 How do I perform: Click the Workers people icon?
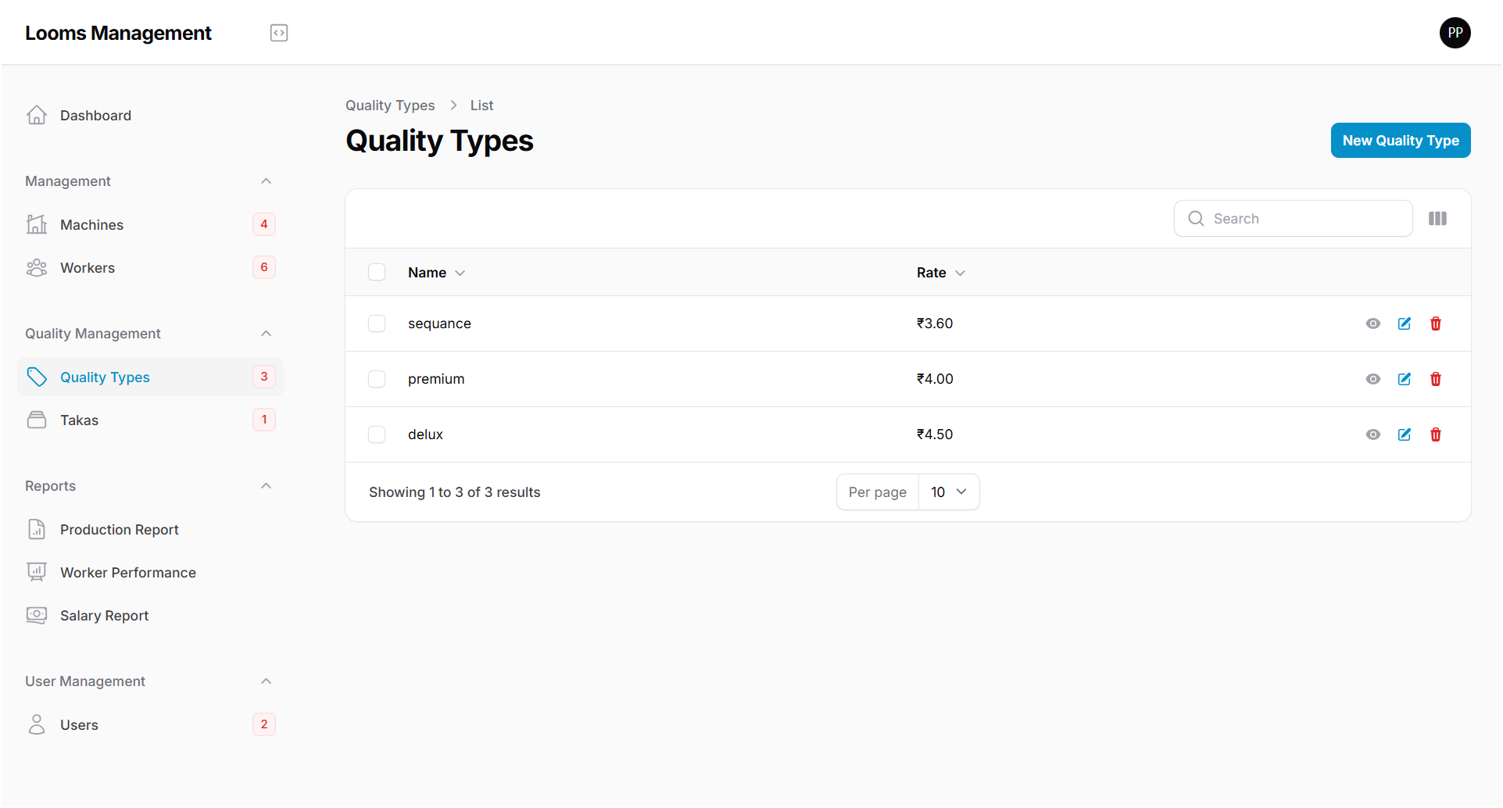tap(37, 267)
